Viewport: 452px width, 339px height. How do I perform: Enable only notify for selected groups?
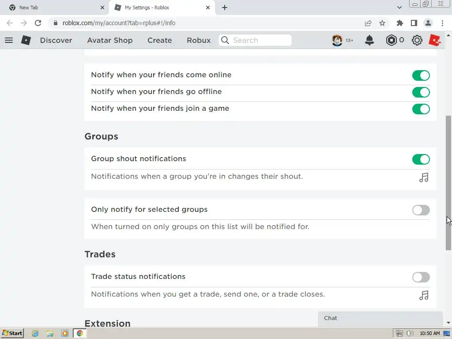pyautogui.click(x=421, y=210)
